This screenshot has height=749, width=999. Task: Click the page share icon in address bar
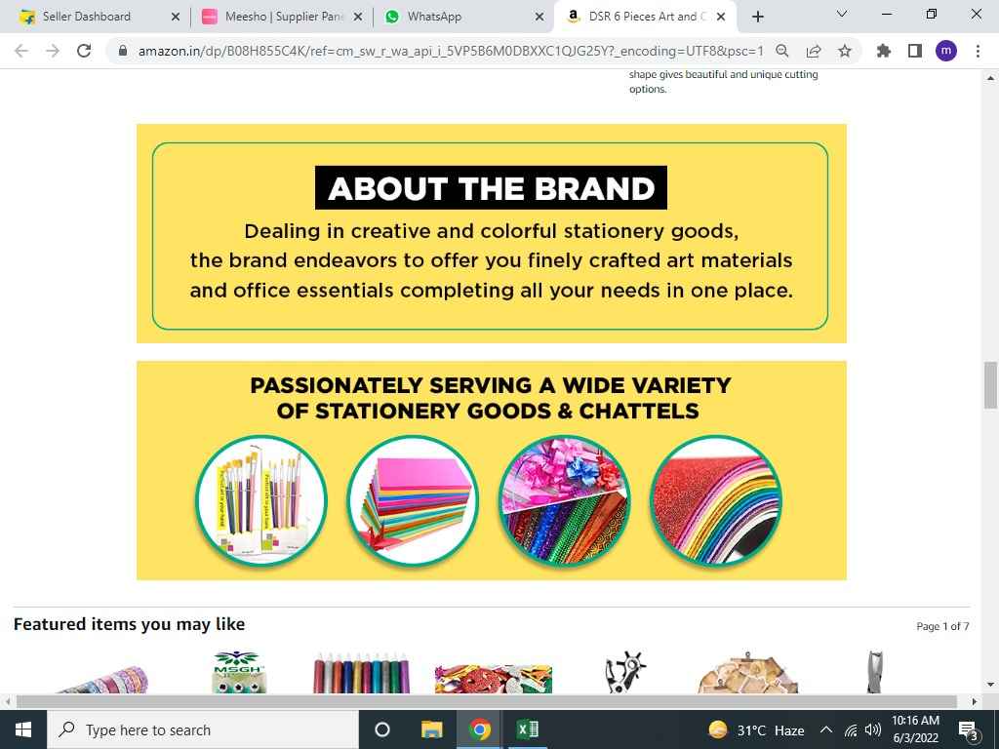[x=814, y=51]
